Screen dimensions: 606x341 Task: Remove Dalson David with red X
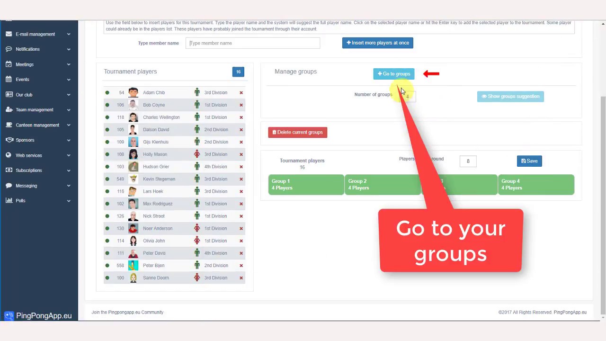pyautogui.click(x=241, y=130)
